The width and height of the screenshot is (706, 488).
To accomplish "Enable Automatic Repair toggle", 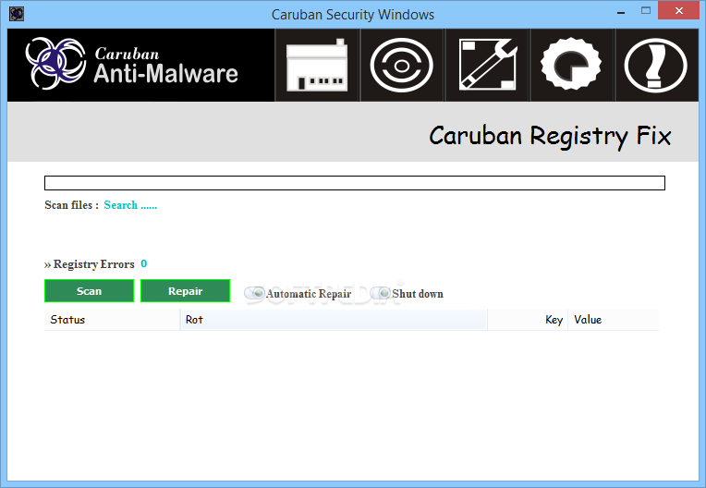I will point(254,294).
